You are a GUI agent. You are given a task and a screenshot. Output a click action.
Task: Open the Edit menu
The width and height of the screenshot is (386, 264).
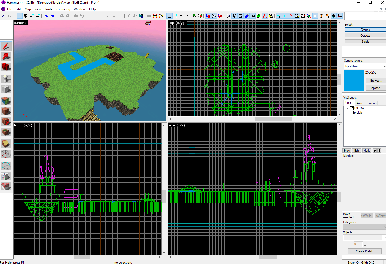(x=18, y=9)
